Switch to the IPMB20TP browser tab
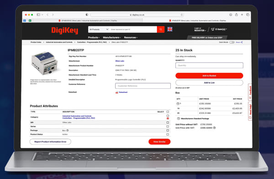 pyautogui.click(x=197, y=21)
